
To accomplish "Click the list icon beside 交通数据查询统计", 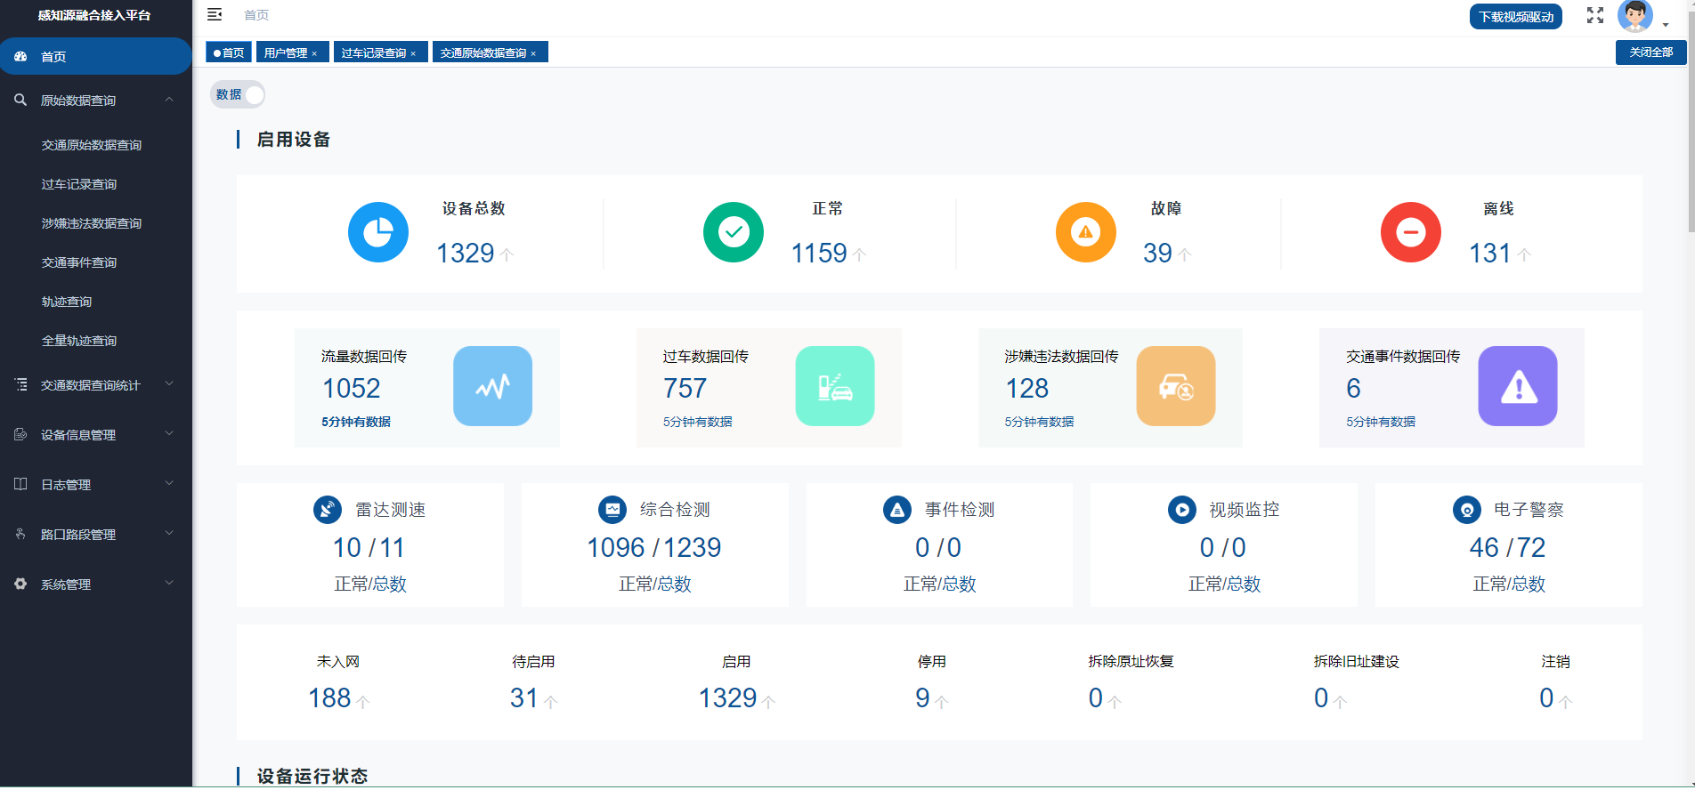I will tap(20, 384).
